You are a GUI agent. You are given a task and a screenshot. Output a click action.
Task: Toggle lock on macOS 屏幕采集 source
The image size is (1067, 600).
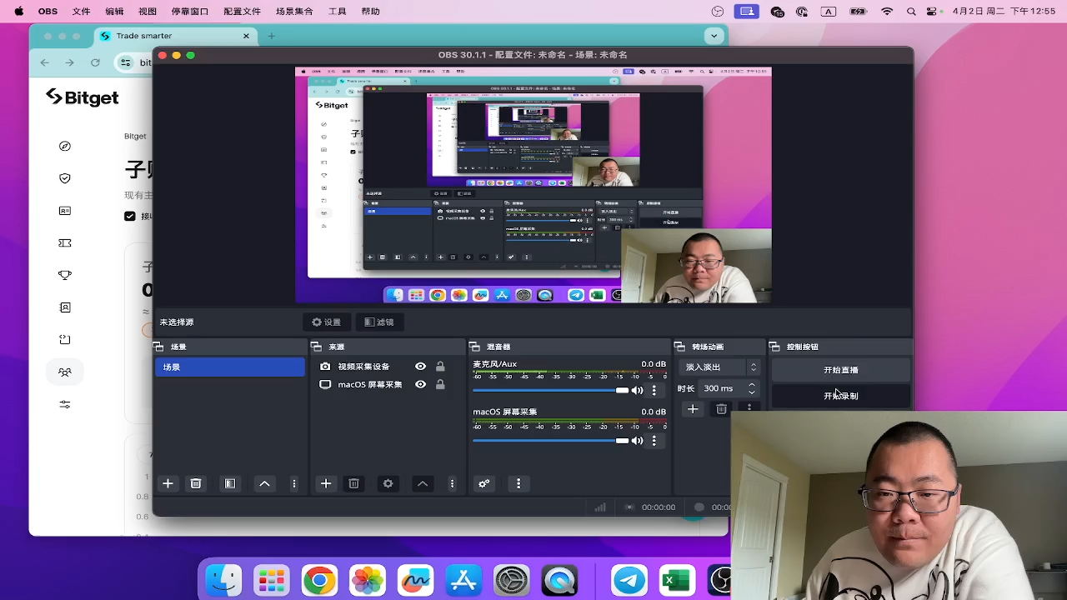pyautogui.click(x=440, y=385)
